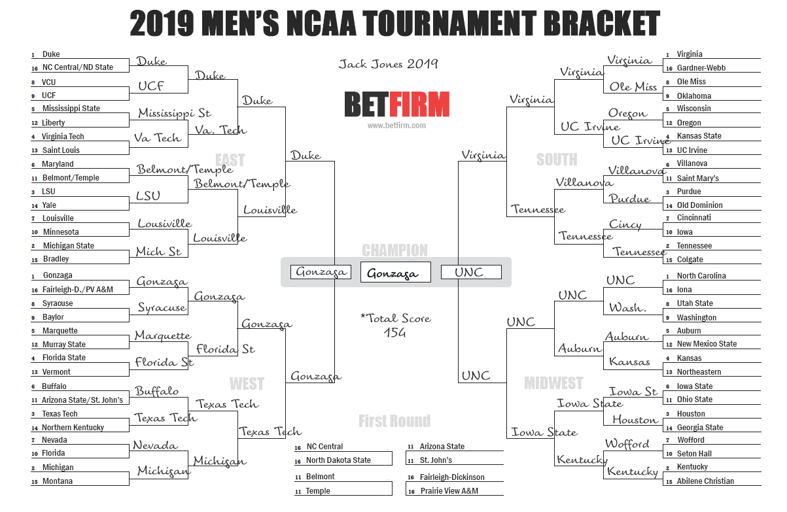Open the www.betfirm.com link

tap(396, 126)
